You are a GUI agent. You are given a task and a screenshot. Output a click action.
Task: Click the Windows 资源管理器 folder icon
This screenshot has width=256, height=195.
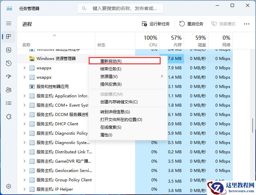coord(32,59)
